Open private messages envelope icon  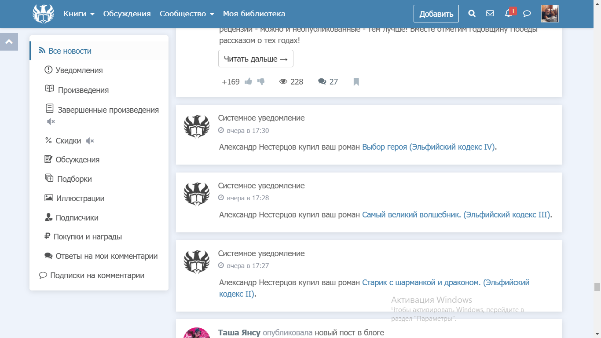pos(490,14)
